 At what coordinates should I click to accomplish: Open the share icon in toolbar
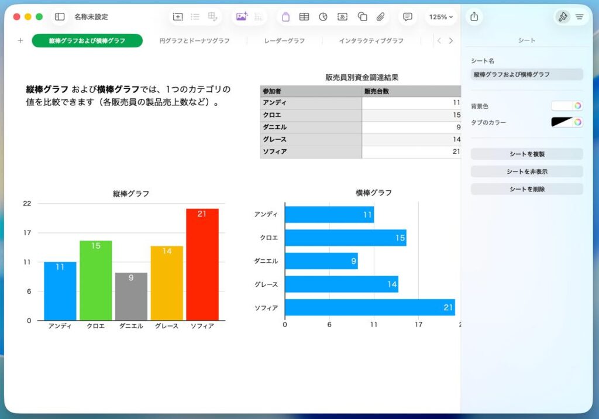click(x=474, y=16)
